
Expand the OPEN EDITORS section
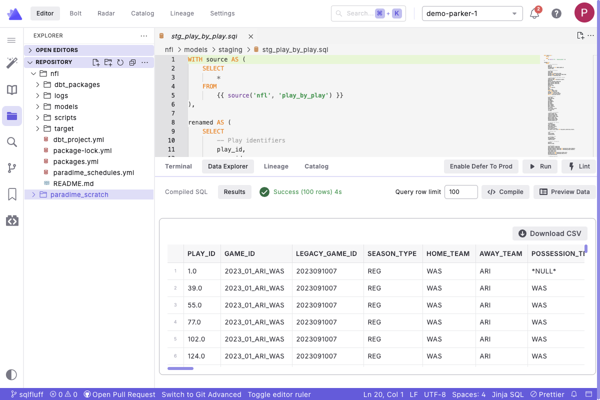pos(56,50)
